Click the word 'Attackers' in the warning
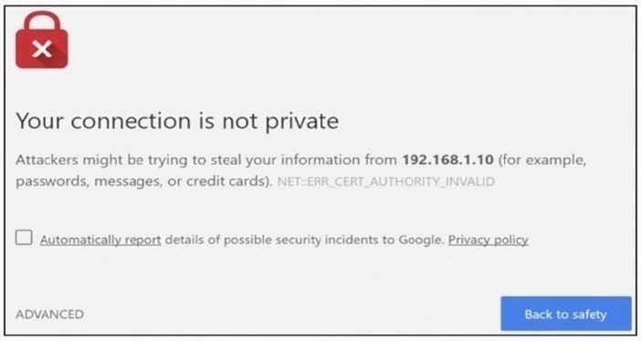 click(x=47, y=160)
